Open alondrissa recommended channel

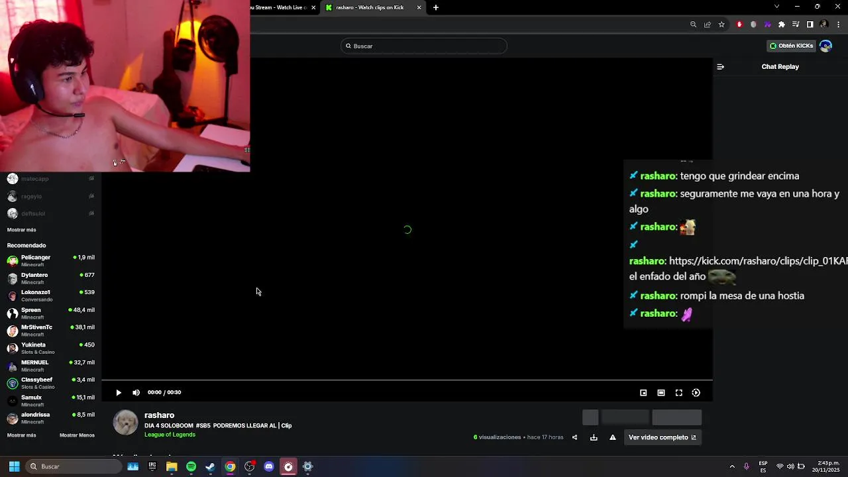point(50,418)
